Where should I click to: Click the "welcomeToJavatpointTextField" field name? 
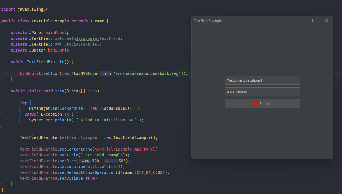click(x=88, y=38)
